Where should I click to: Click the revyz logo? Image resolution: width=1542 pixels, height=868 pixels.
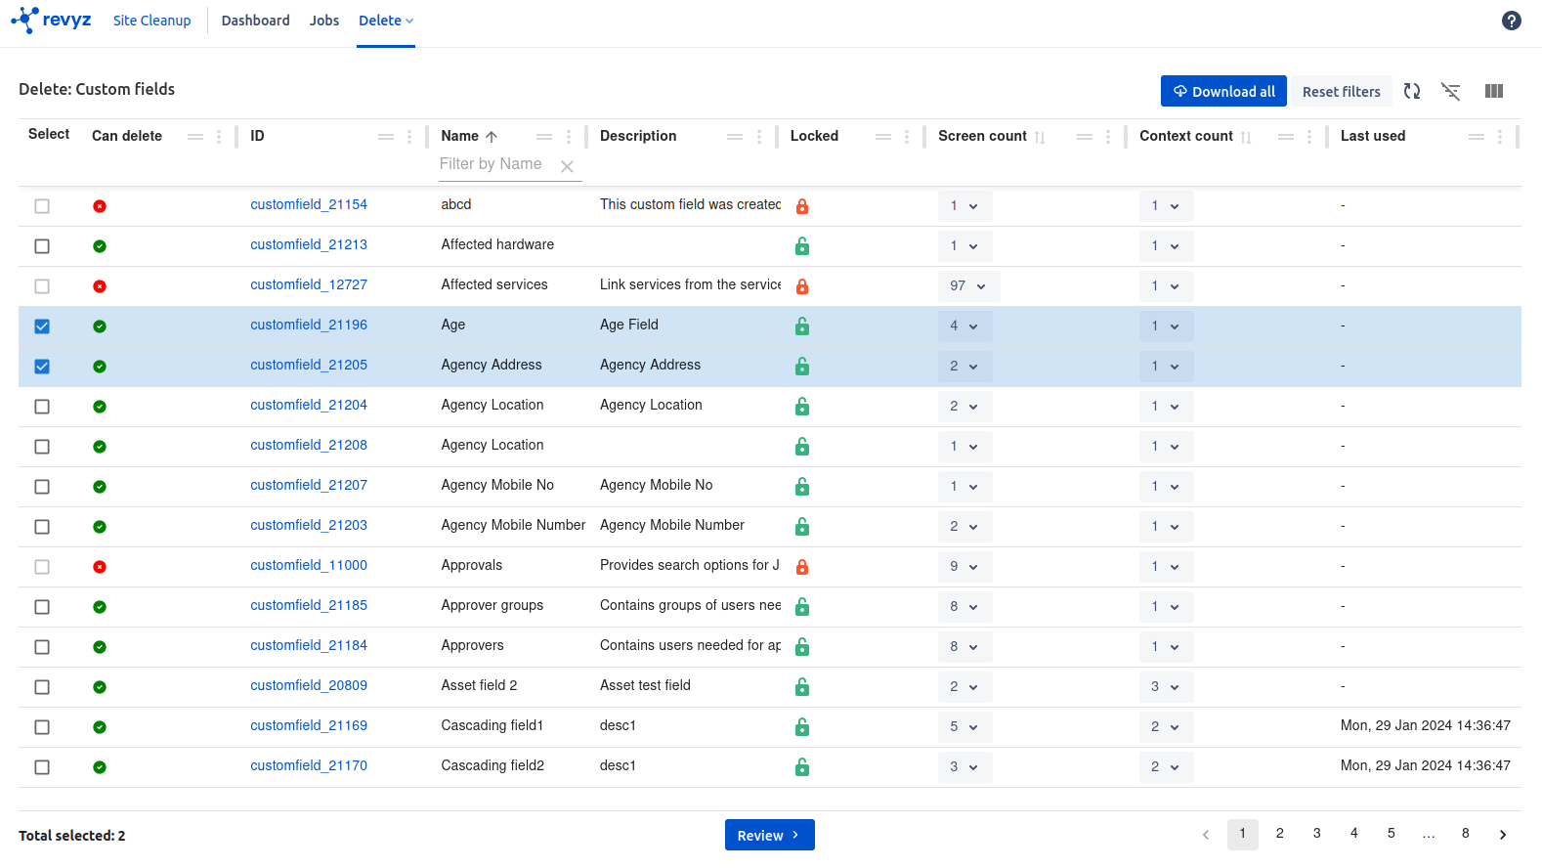tap(52, 21)
